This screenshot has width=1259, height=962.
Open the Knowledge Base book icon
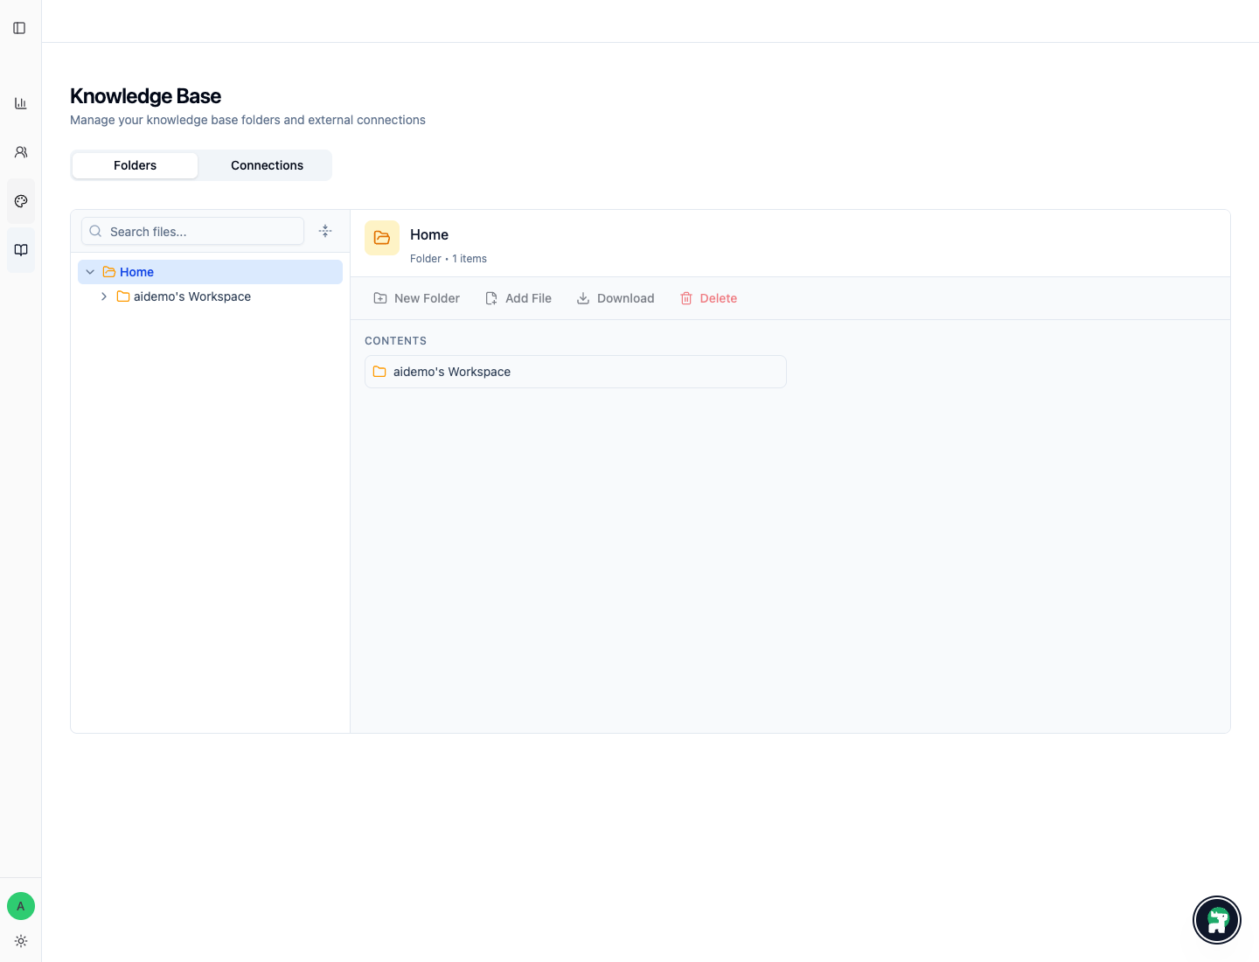20,249
